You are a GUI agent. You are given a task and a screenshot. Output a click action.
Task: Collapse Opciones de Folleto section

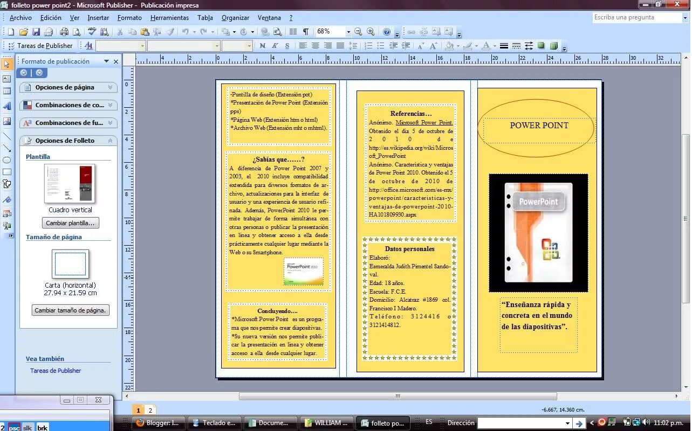point(68,141)
